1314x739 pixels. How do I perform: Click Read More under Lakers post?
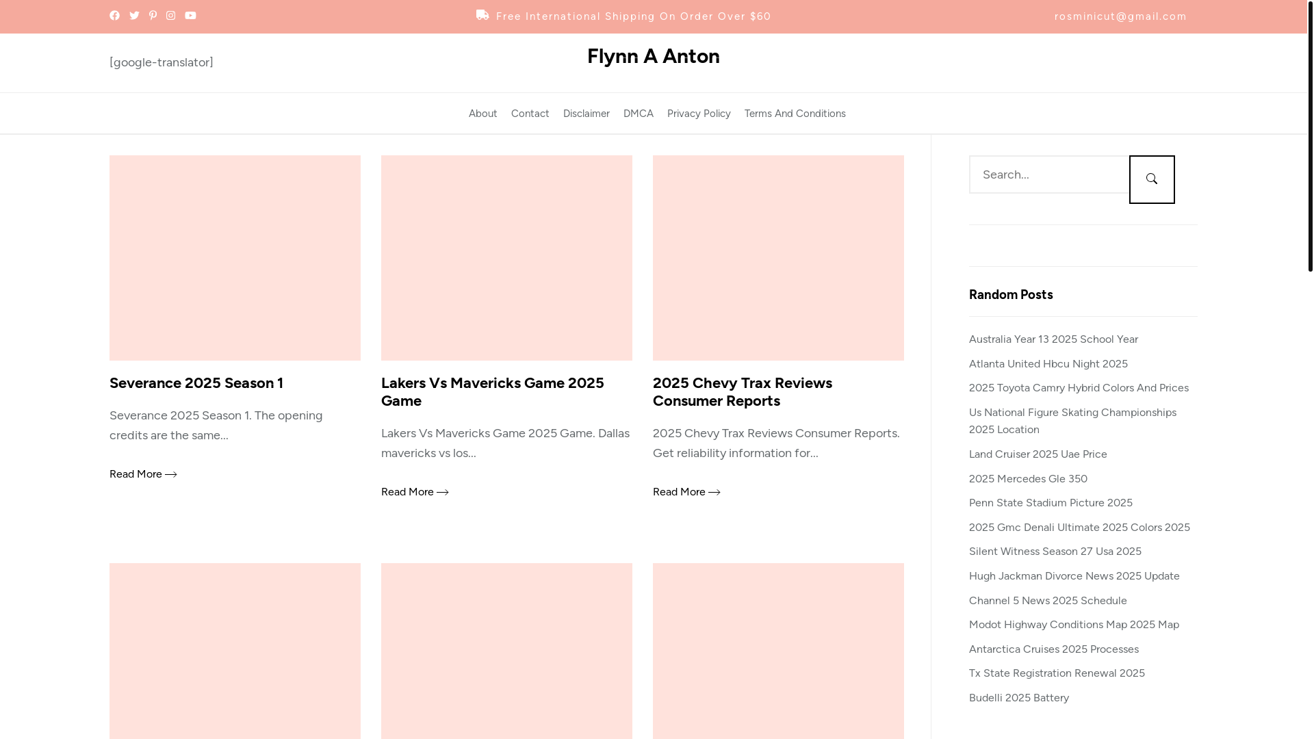(415, 492)
